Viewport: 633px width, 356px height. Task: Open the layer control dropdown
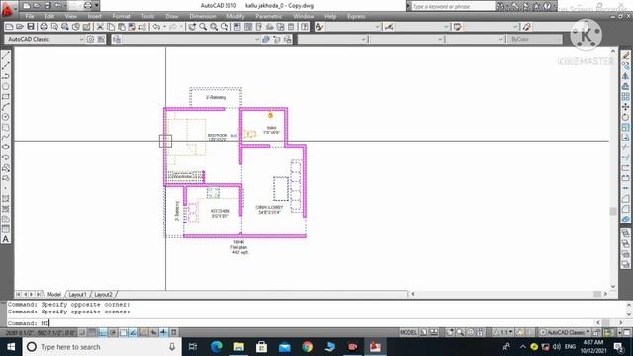(191, 39)
